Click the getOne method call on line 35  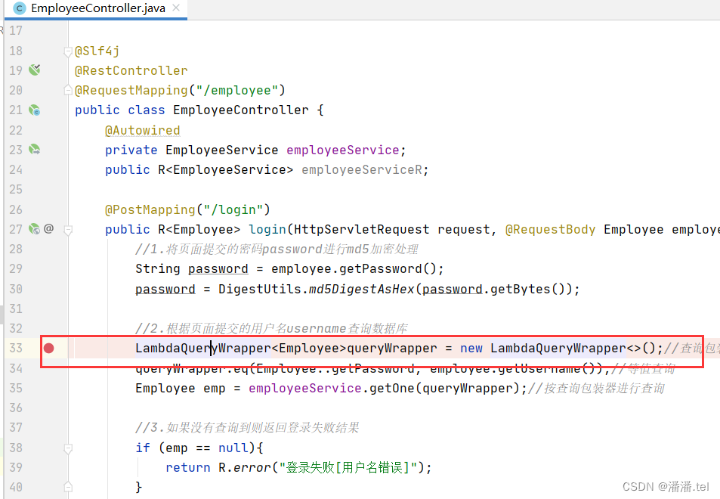[391, 388]
